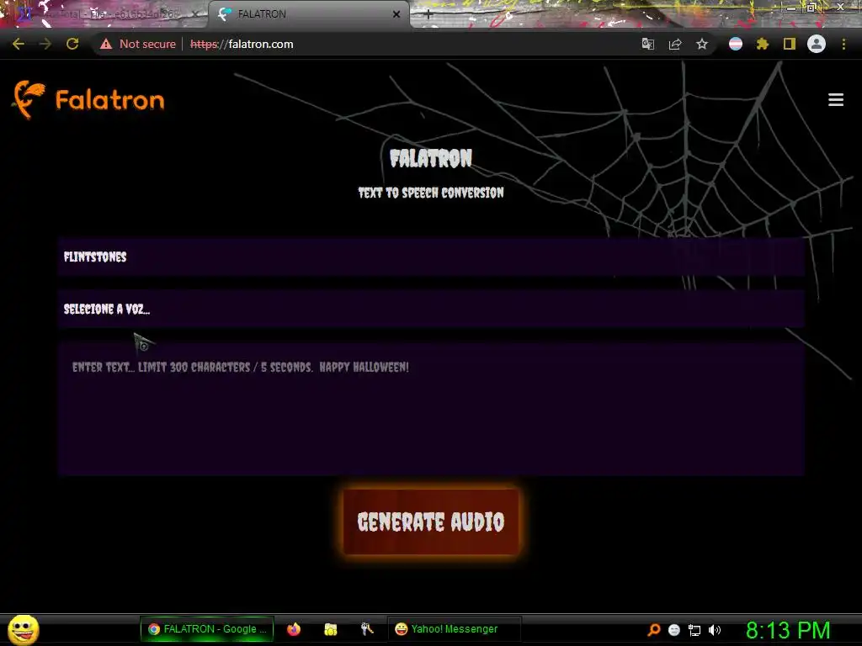Open the Selecione a voz dropdown
The height and width of the screenshot is (646, 862).
431,309
